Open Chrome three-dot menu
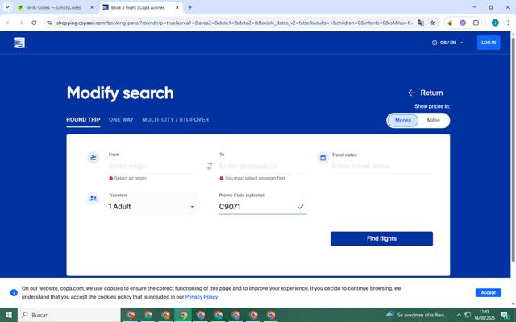Screen dimensions: 516x322 pos(508,23)
